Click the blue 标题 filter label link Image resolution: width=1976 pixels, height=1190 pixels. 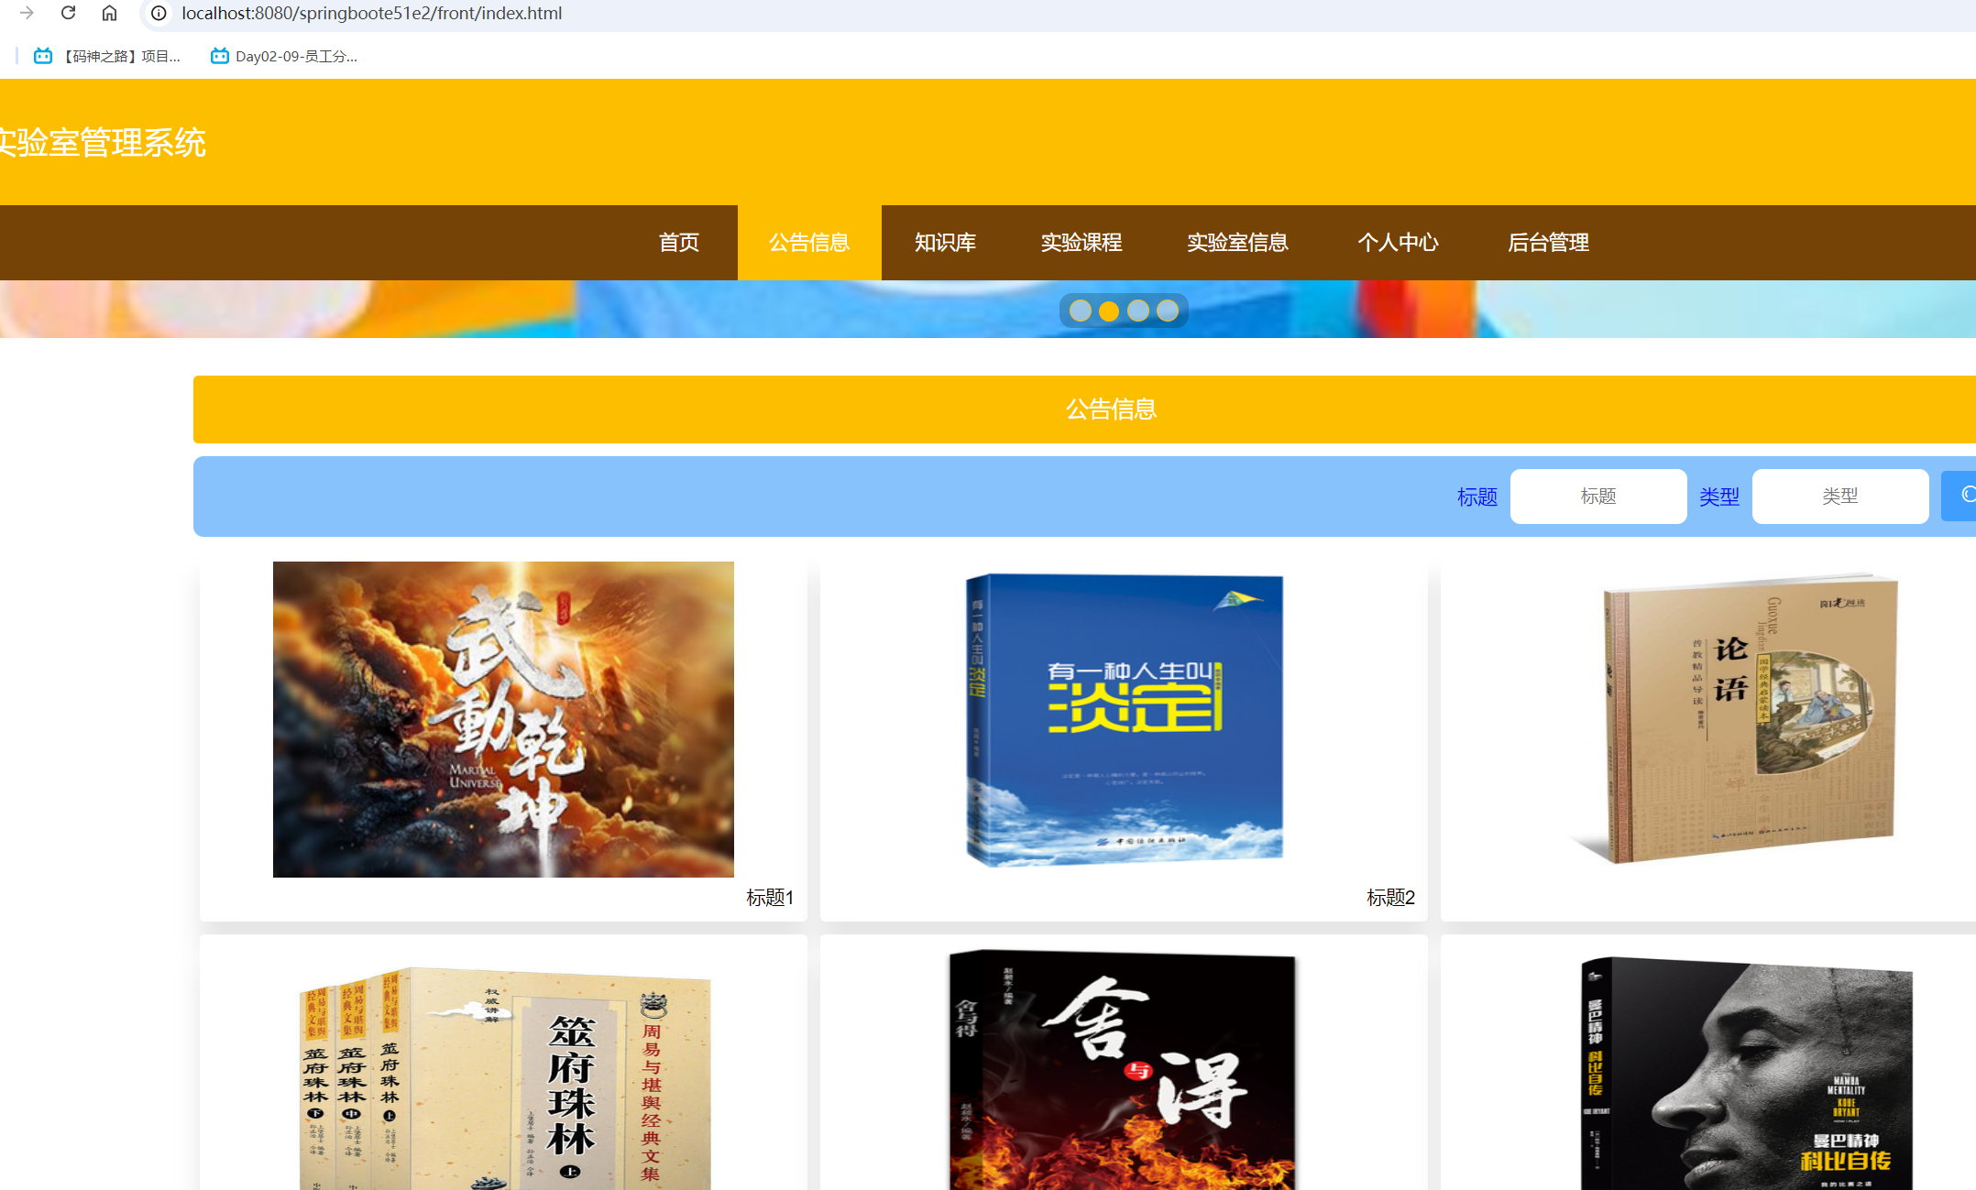1476,496
